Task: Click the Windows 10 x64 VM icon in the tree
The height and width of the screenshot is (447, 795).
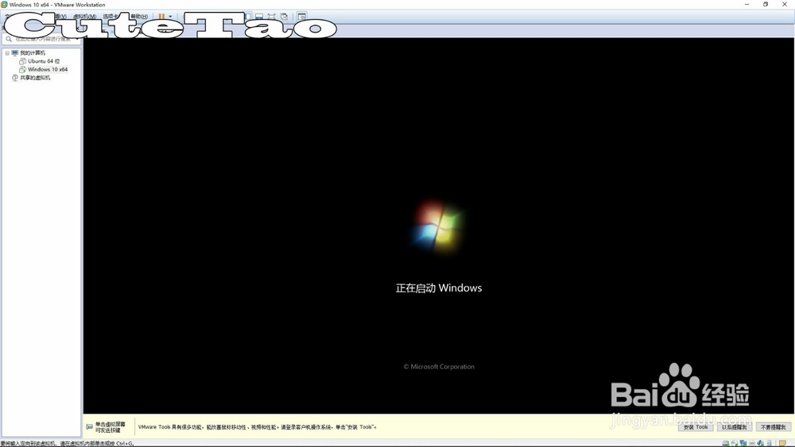Action: tap(22, 69)
